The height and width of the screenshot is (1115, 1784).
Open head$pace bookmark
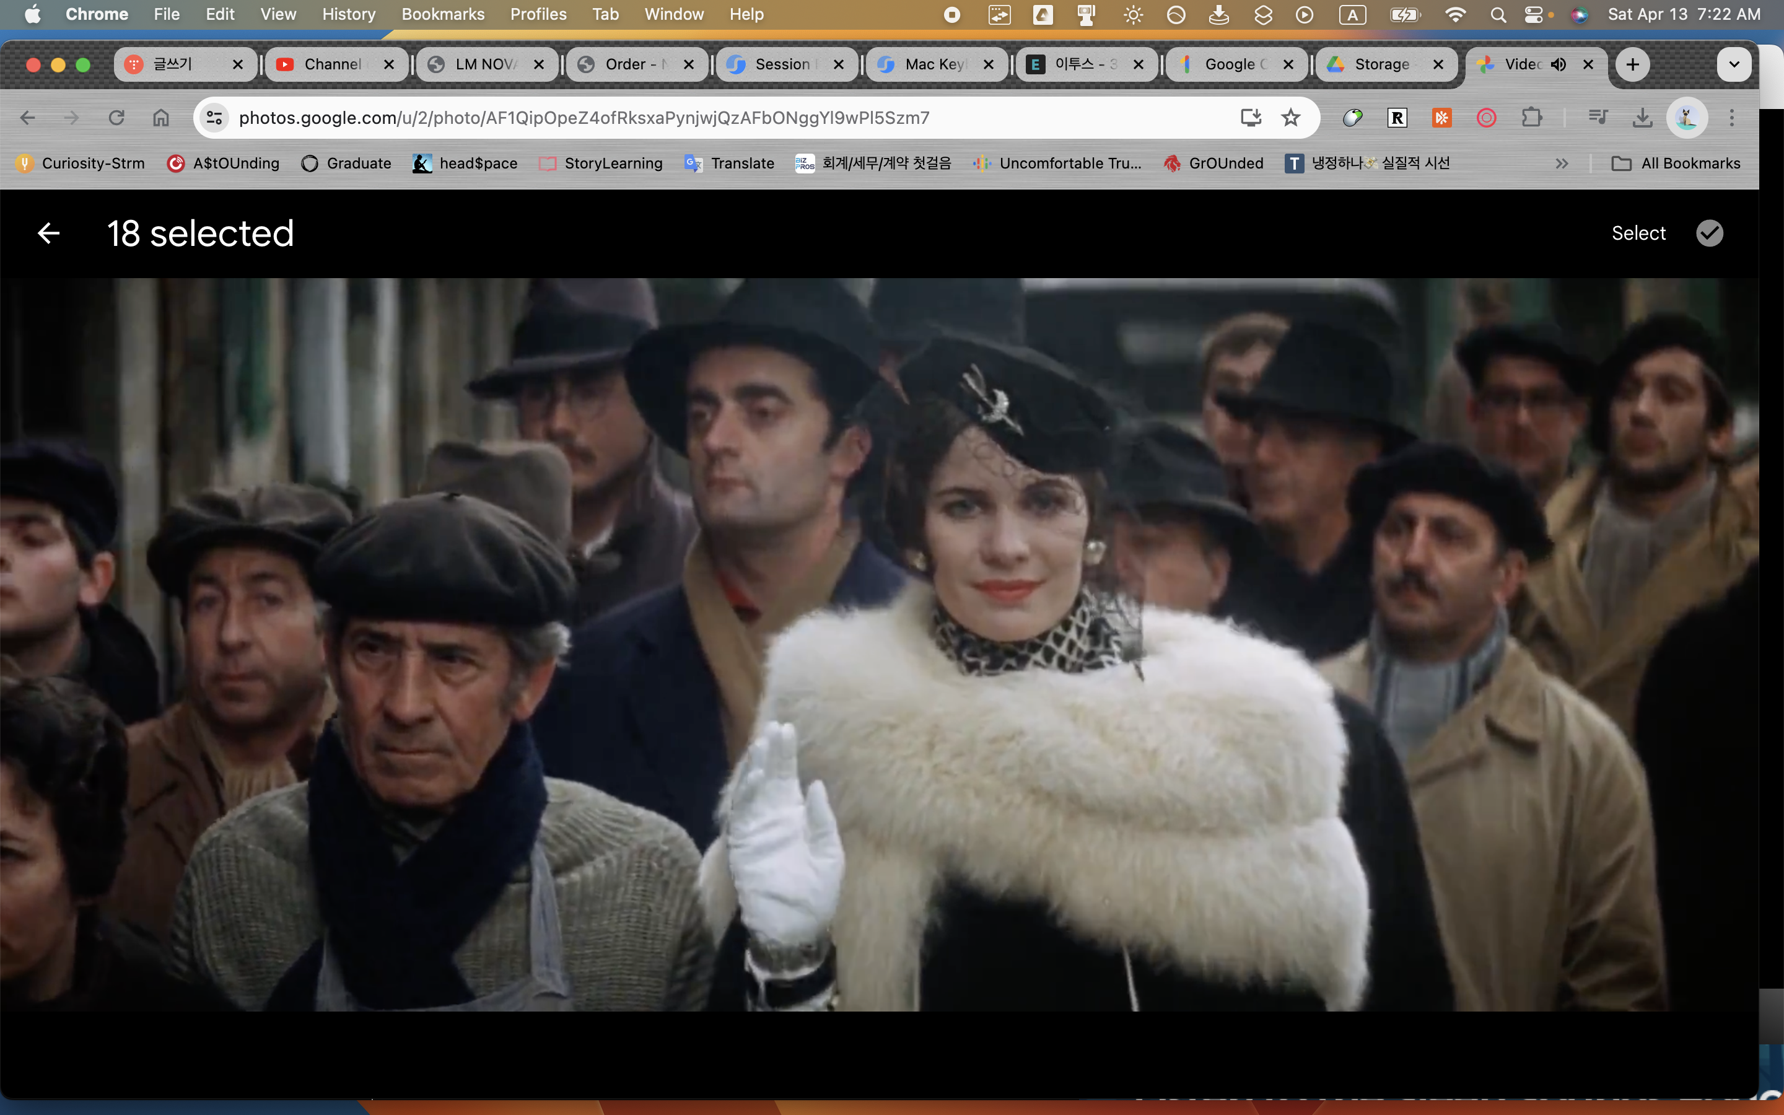point(465,163)
